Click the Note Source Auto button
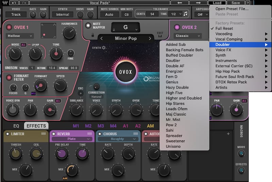The image size is (272, 182). click(x=109, y=15)
